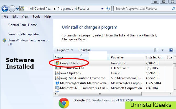Click the change view icon

pos(156,50)
